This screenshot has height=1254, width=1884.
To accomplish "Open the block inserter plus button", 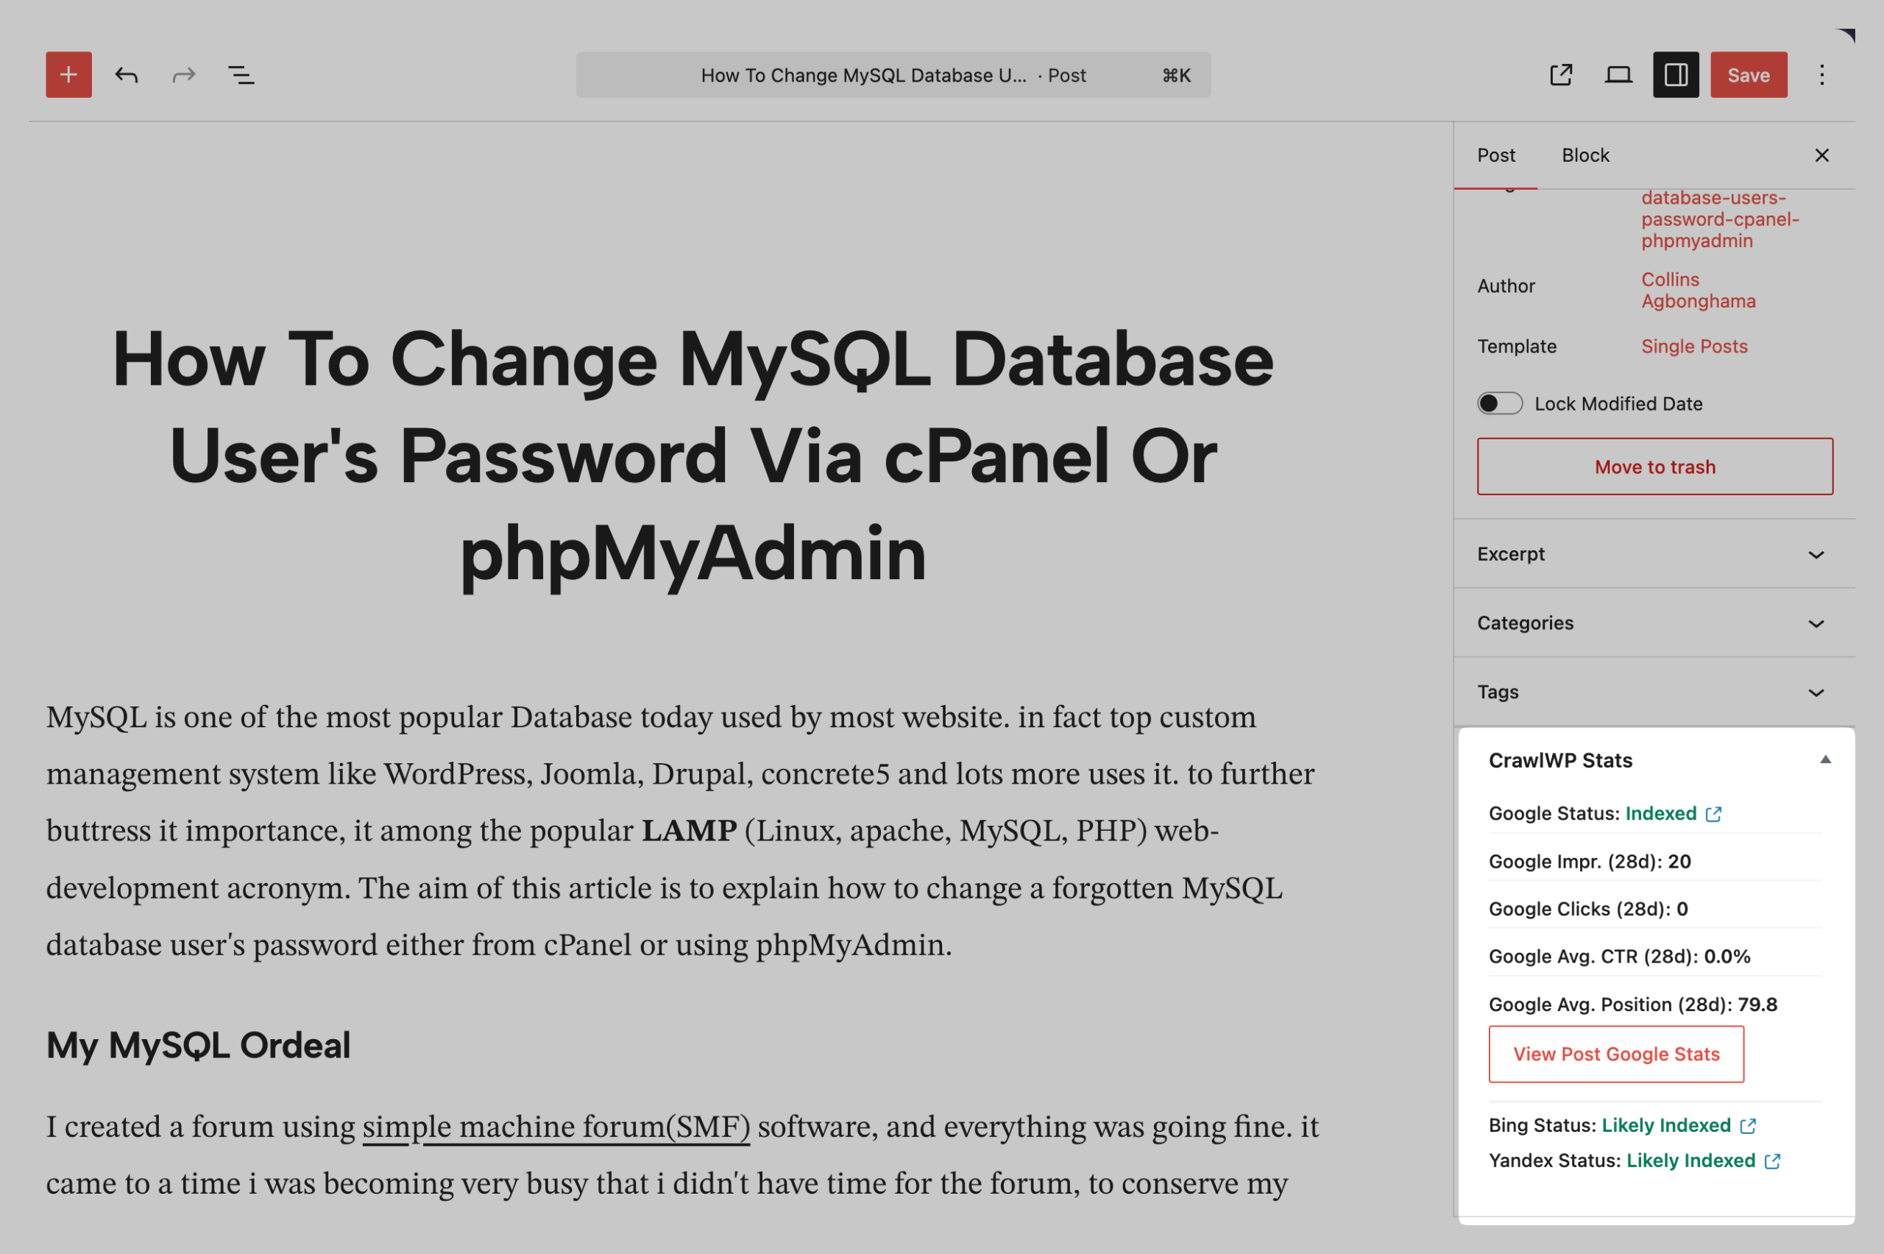I will [68, 75].
